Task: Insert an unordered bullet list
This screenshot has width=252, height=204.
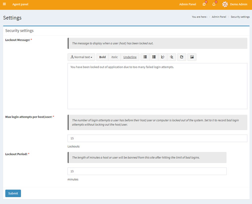Action: 145,57
